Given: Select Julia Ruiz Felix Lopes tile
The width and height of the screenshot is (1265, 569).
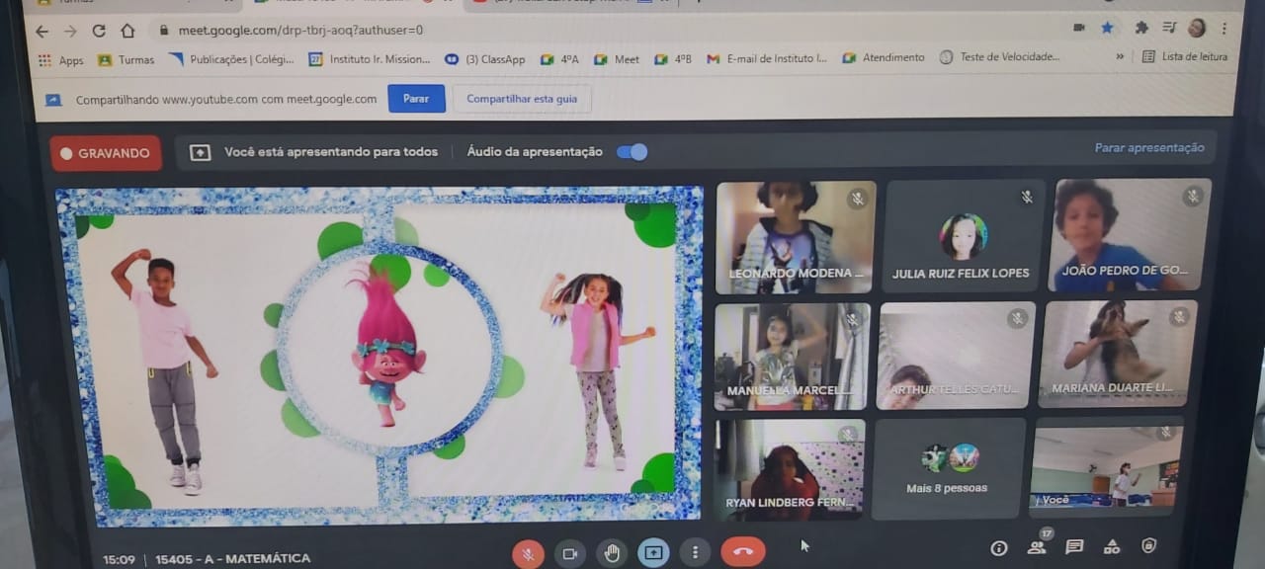Looking at the screenshot, I should pos(964,236).
